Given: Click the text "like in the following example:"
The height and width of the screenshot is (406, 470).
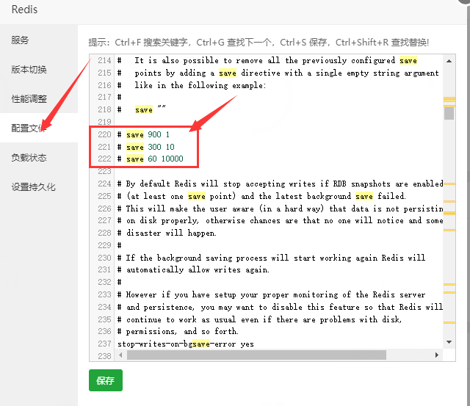Looking at the screenshot, I should [200, 85].
